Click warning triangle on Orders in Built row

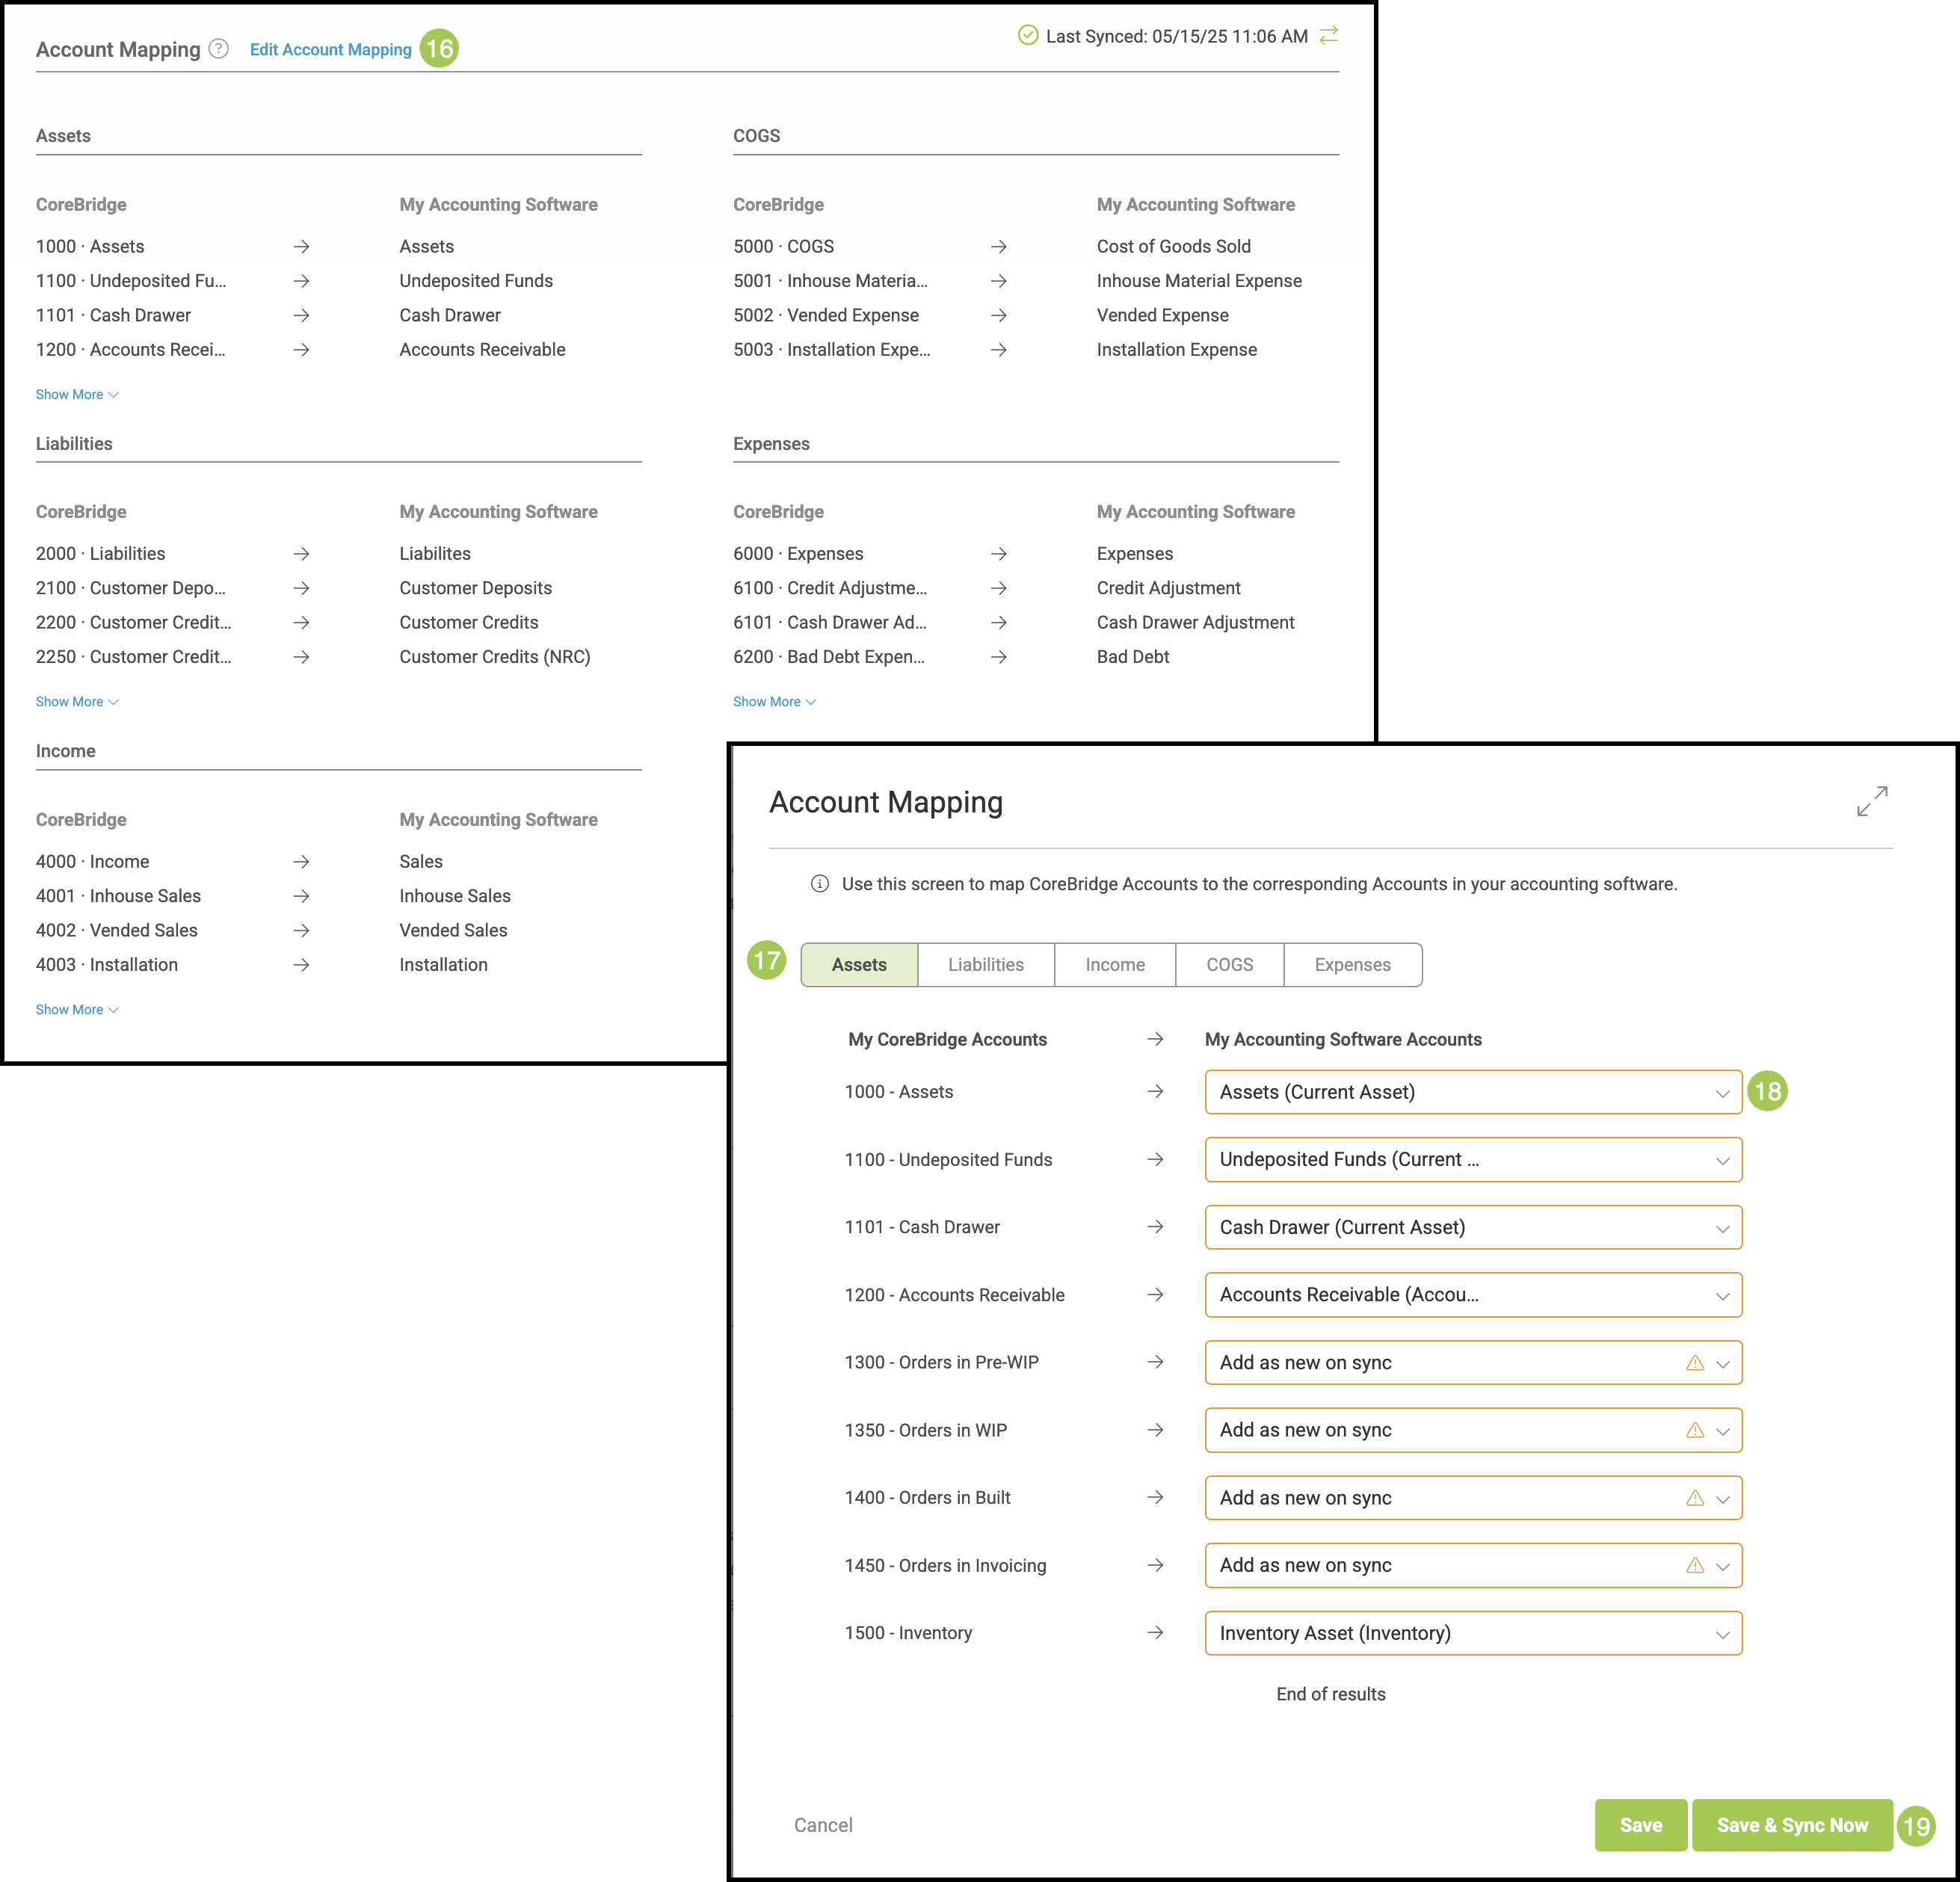pos(1695,1498)
